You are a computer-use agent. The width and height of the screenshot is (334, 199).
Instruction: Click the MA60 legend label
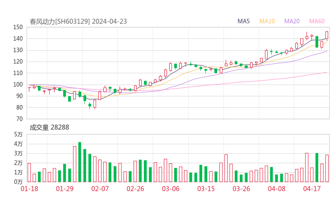(317, 21)
